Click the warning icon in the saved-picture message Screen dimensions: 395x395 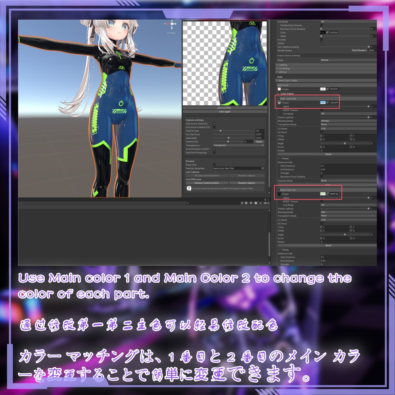(x=189, y=188)
